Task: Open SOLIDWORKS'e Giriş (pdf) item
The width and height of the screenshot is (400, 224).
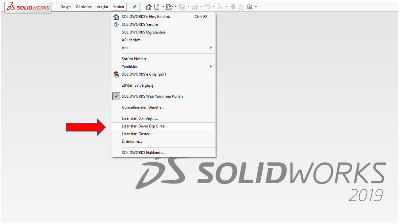Action: tap(144, 74)
